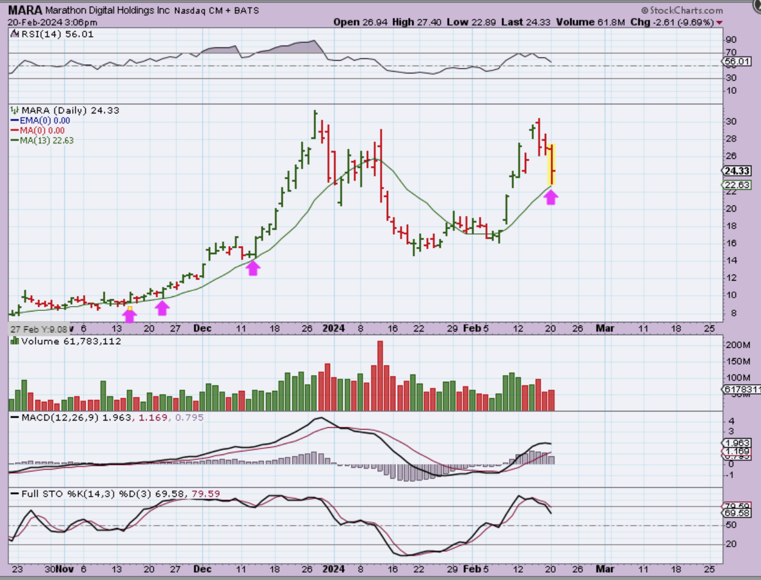Click the 'Volume 61.8M' header value
Image resolution: width=761 pixels, height=580 pixels.
(590, 22)
